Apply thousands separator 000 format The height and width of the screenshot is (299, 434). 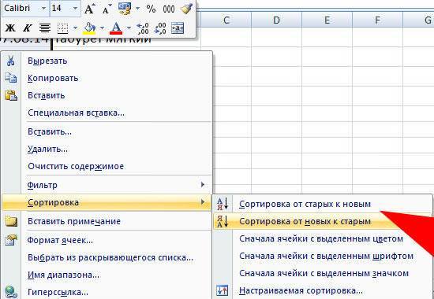[169, 9]
